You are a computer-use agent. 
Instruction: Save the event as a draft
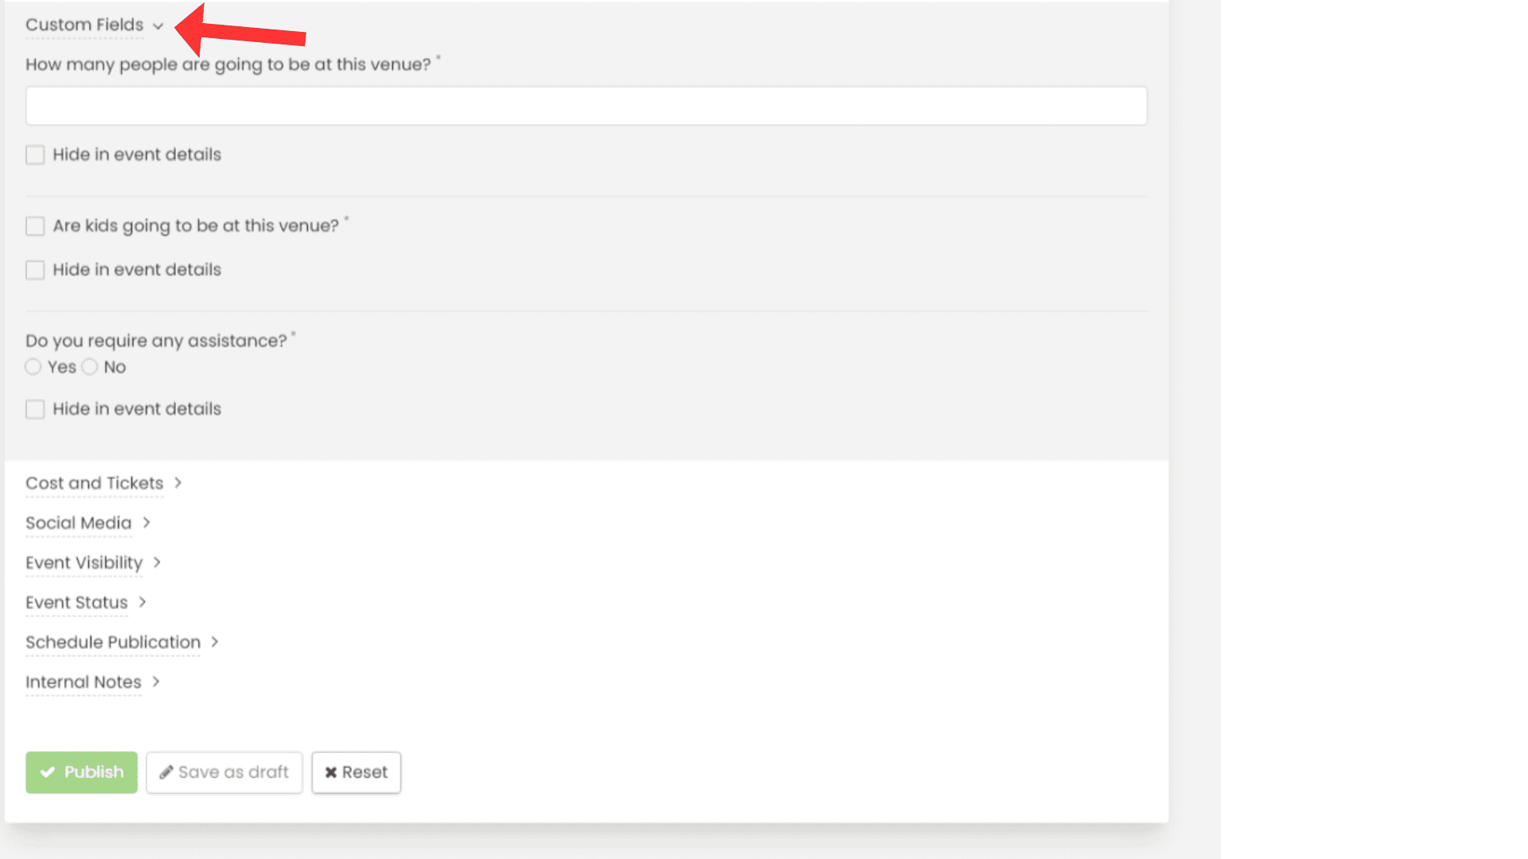tap(224, 772)
